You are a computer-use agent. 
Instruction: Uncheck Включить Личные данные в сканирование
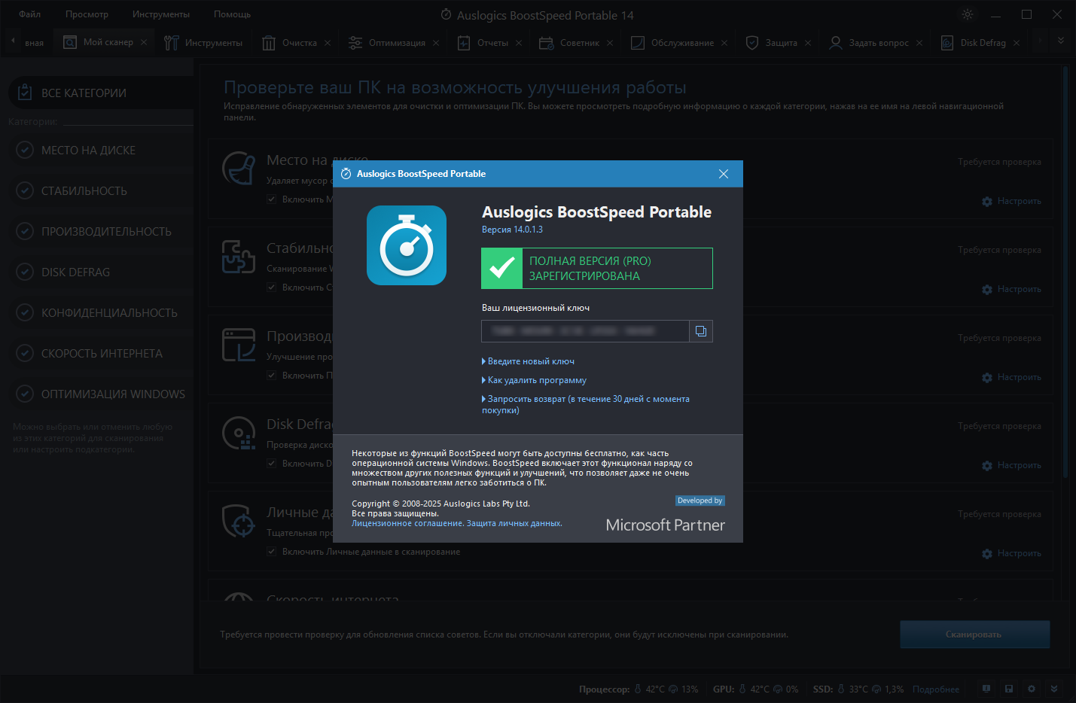[x=272, y=552]
